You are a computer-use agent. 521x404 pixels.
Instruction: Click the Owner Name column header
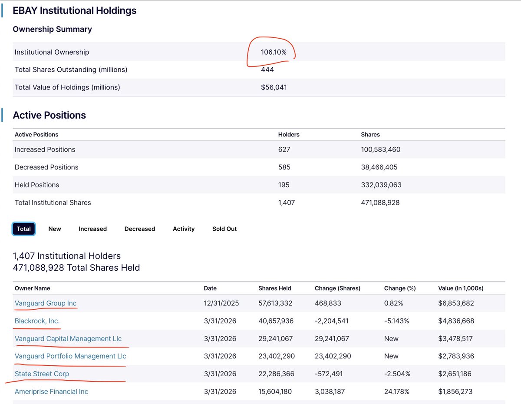33,288
